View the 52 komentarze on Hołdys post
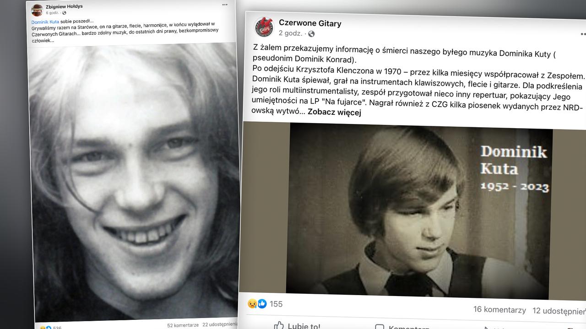This screenshot has width=586, height=329. [x=183, y=325]
